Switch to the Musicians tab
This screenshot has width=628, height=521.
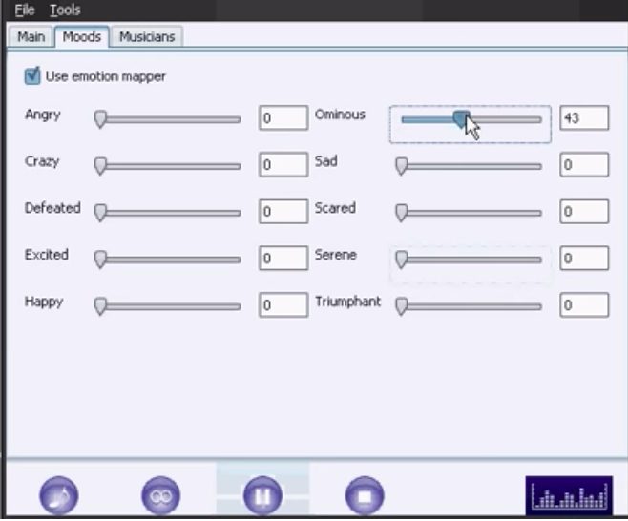(146, 37)
